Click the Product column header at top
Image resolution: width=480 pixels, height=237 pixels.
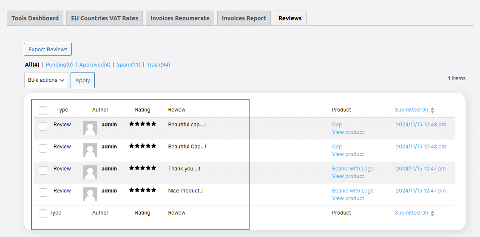pyautogui.click(x=342, y=110)
